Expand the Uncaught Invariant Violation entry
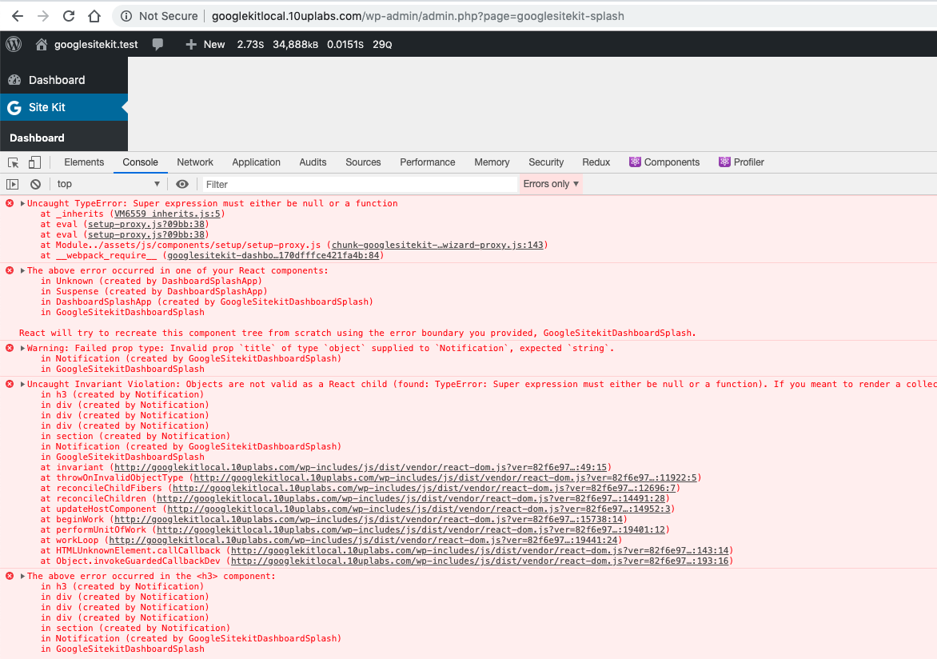937x659 pixels. point(22,384)
